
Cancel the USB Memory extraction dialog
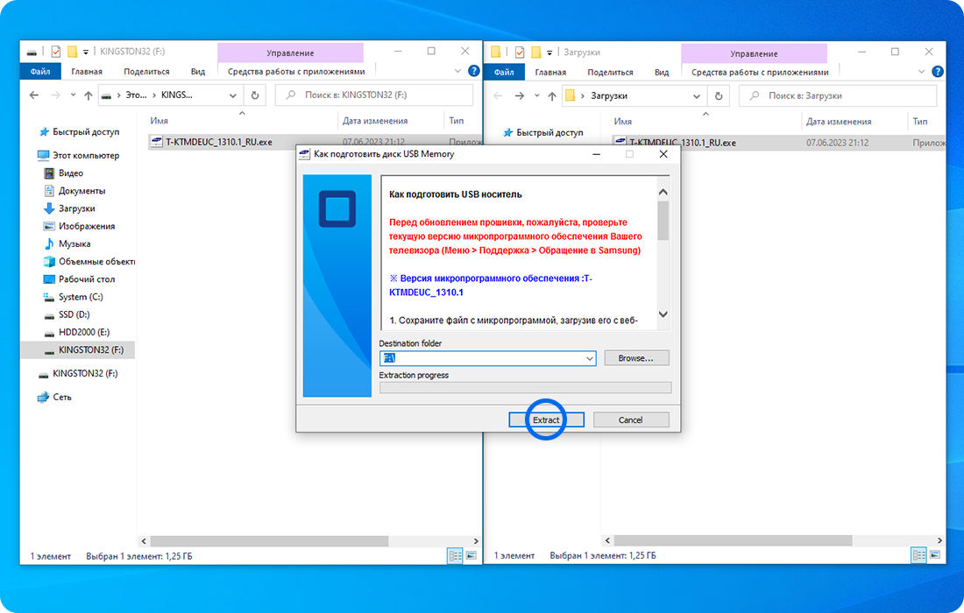click(630, 419)
